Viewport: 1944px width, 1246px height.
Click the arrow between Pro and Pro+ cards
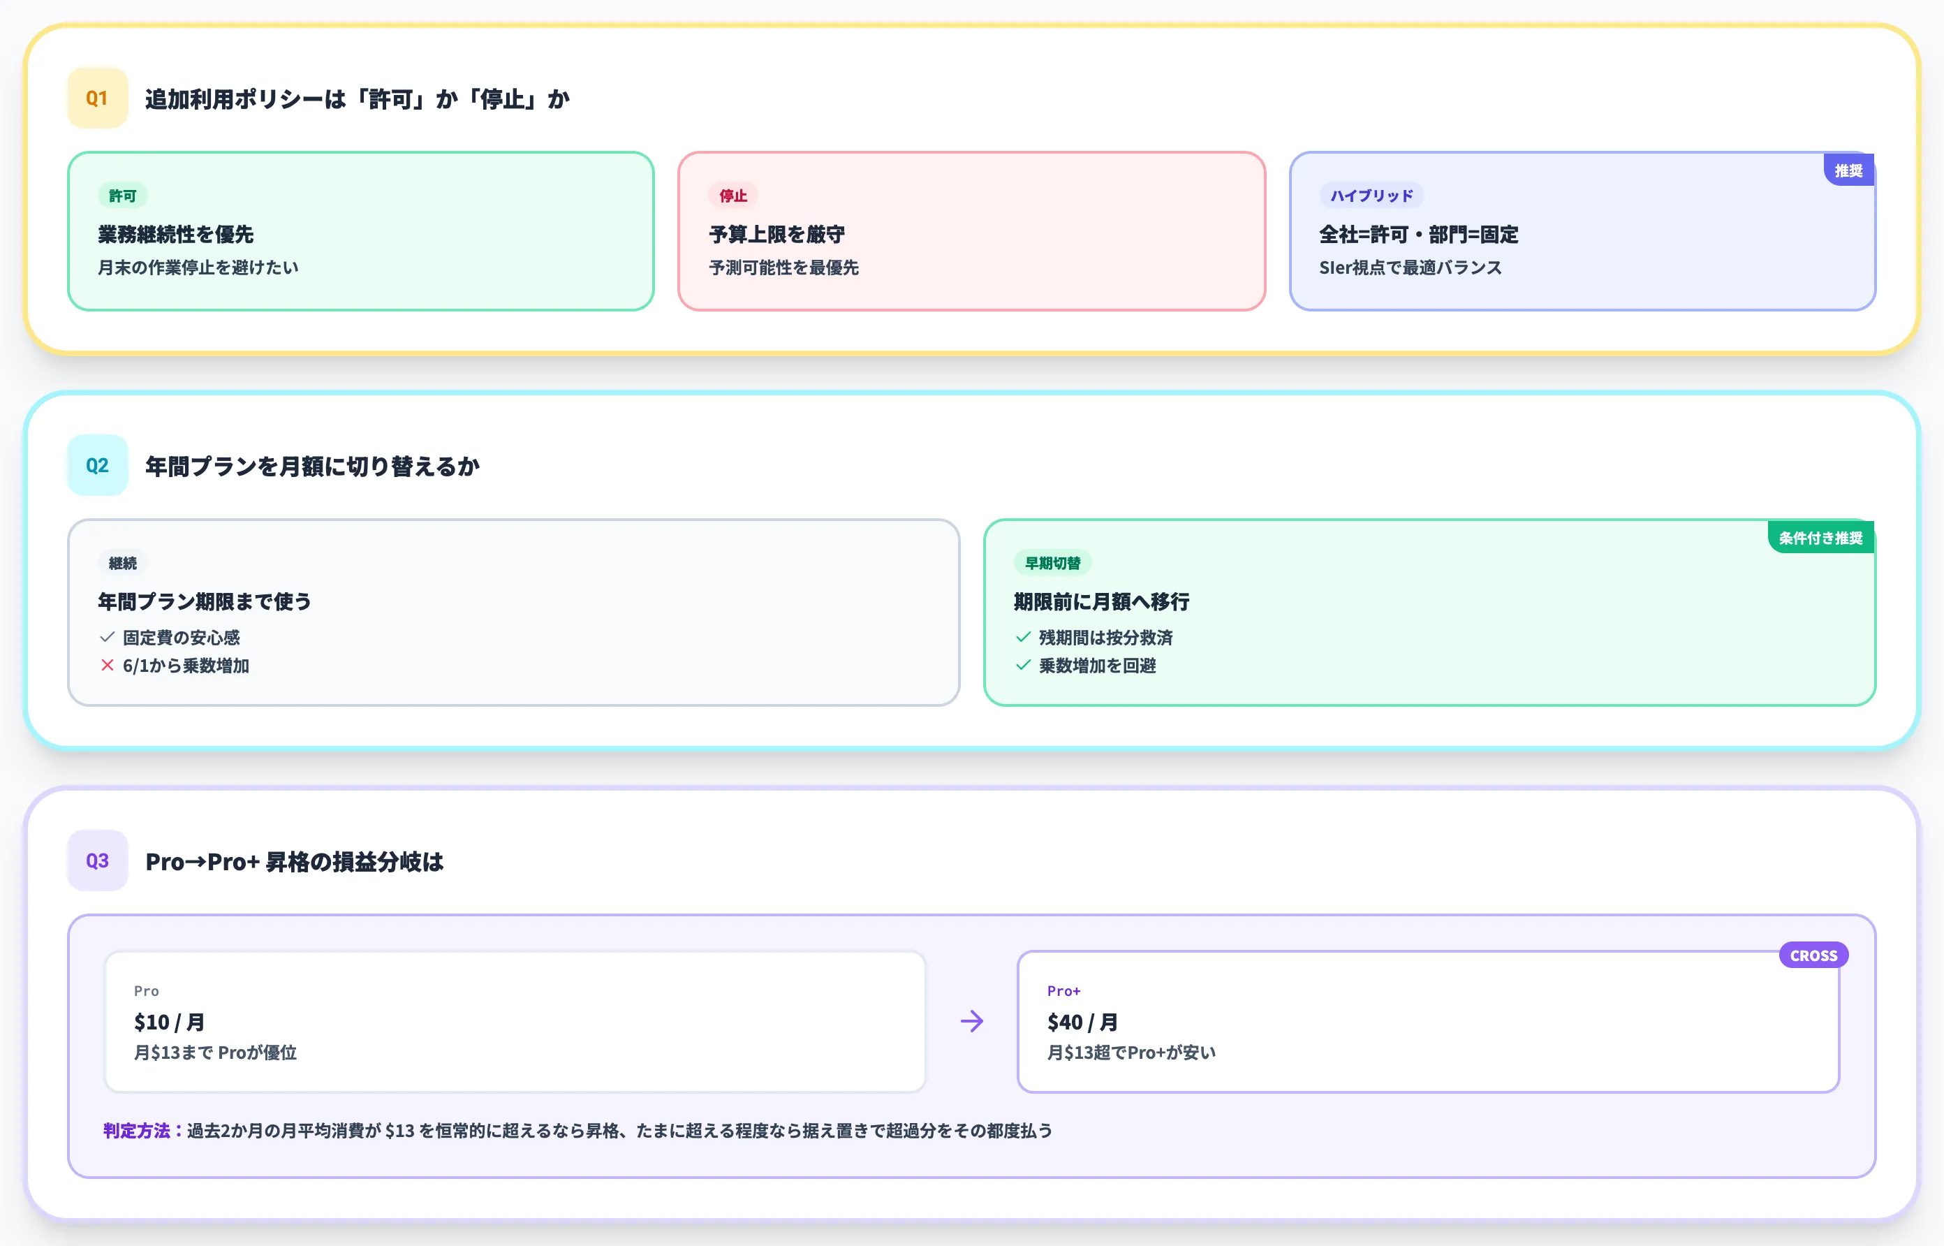pos(973,1021)
